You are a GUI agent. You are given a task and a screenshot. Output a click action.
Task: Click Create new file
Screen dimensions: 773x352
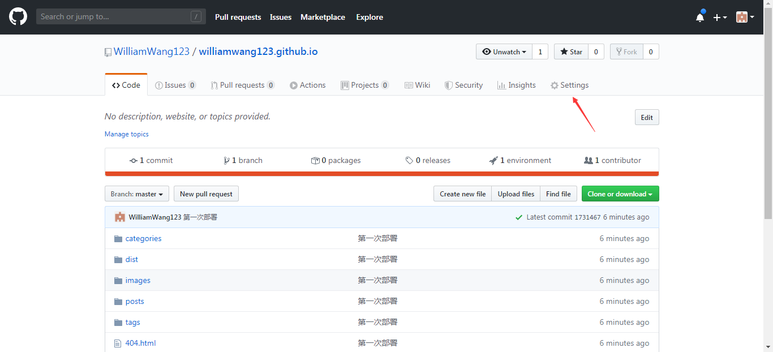click(x=462, y=194)
